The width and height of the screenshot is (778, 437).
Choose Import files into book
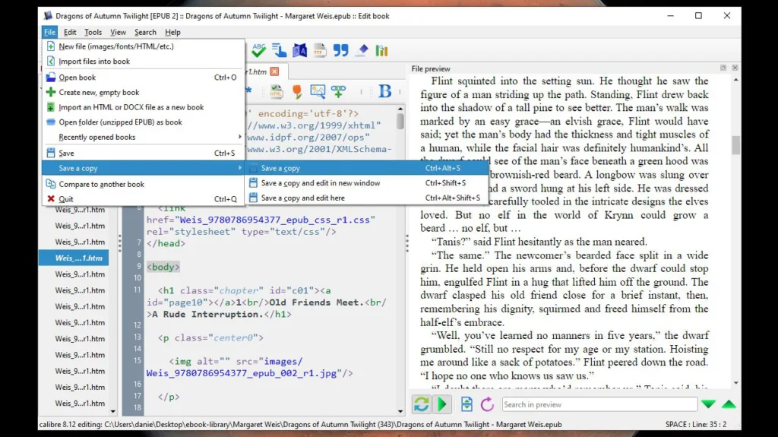pos(144,61)
